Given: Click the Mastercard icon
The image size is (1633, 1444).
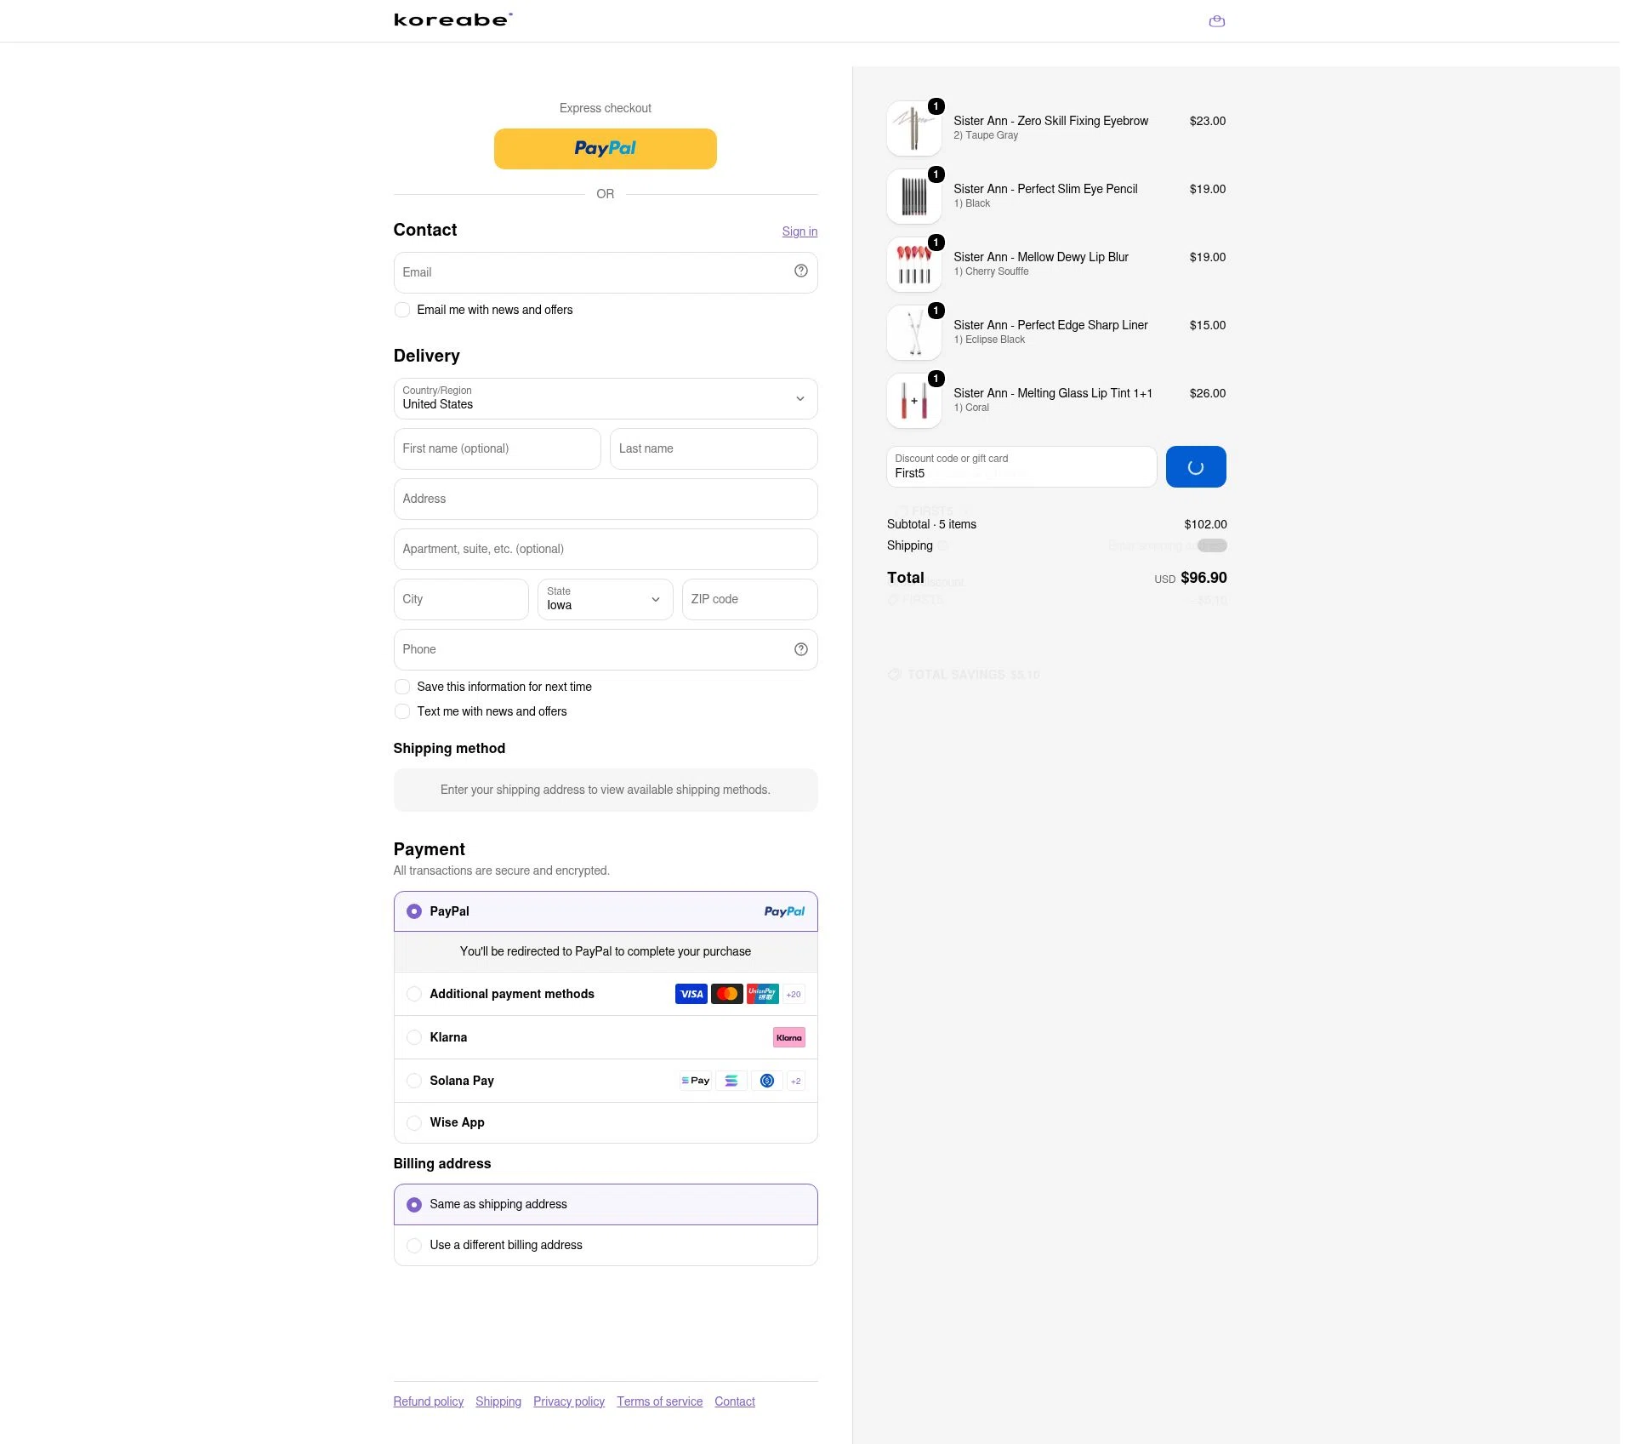Looking at the screenshot, I should pyautogui.click(x=727, y=994).
